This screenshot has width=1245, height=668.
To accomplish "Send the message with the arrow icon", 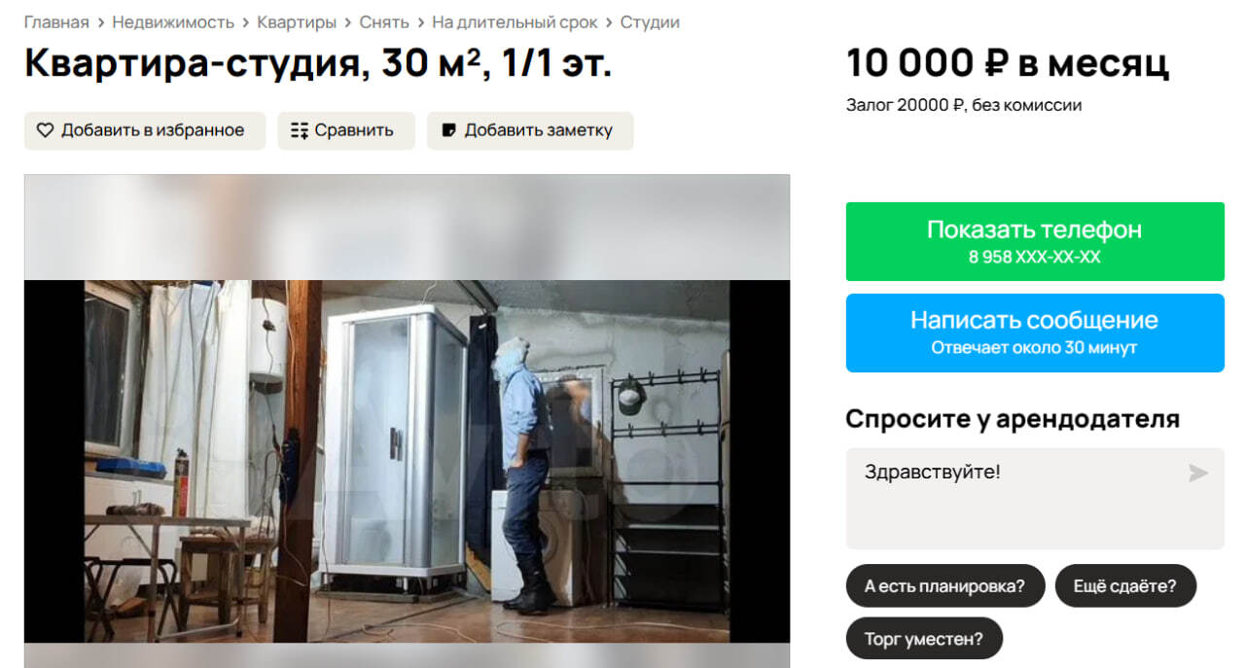I will (x=1198, y=474).
